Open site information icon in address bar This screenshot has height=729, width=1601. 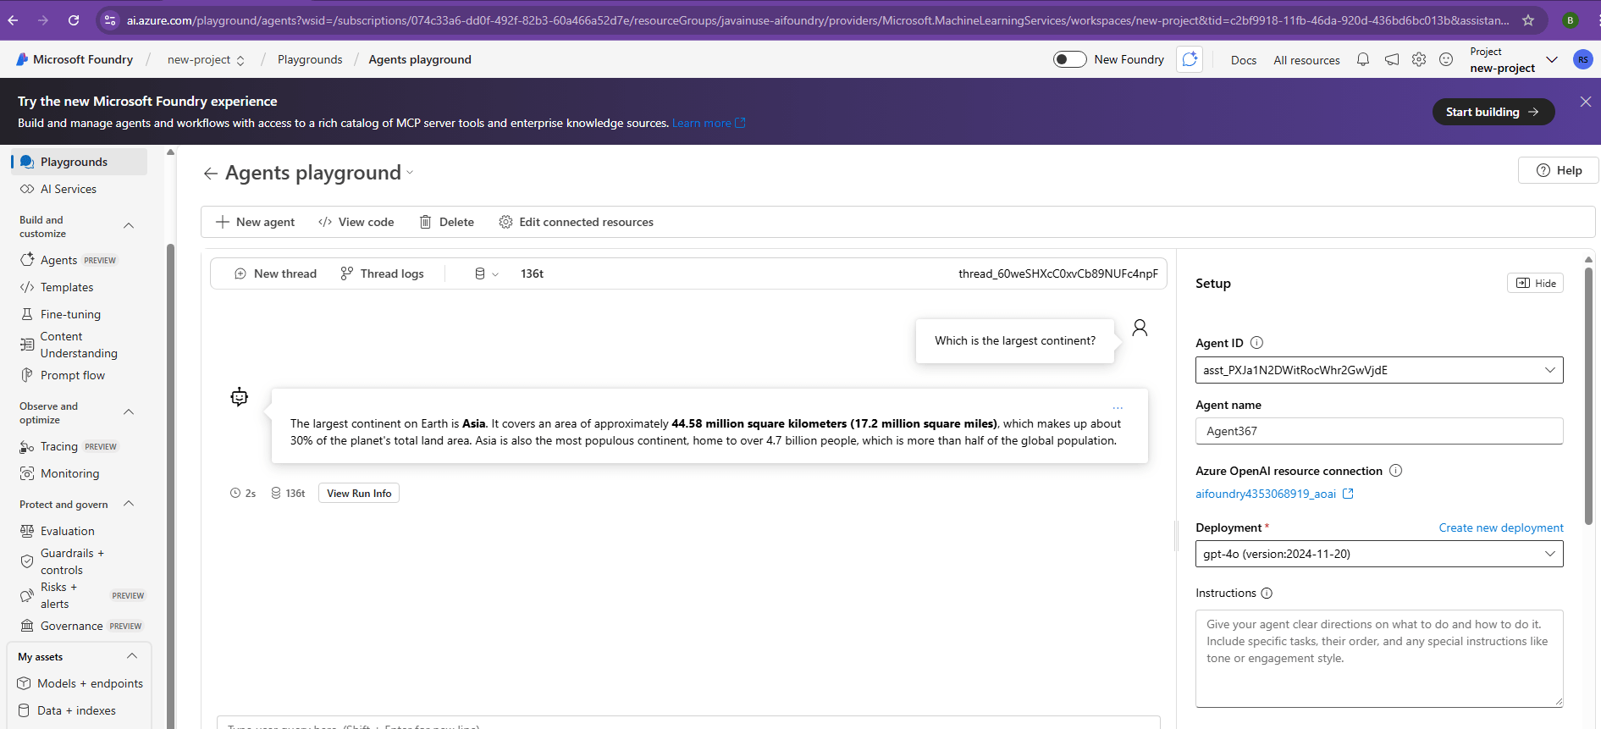[110, 20]
